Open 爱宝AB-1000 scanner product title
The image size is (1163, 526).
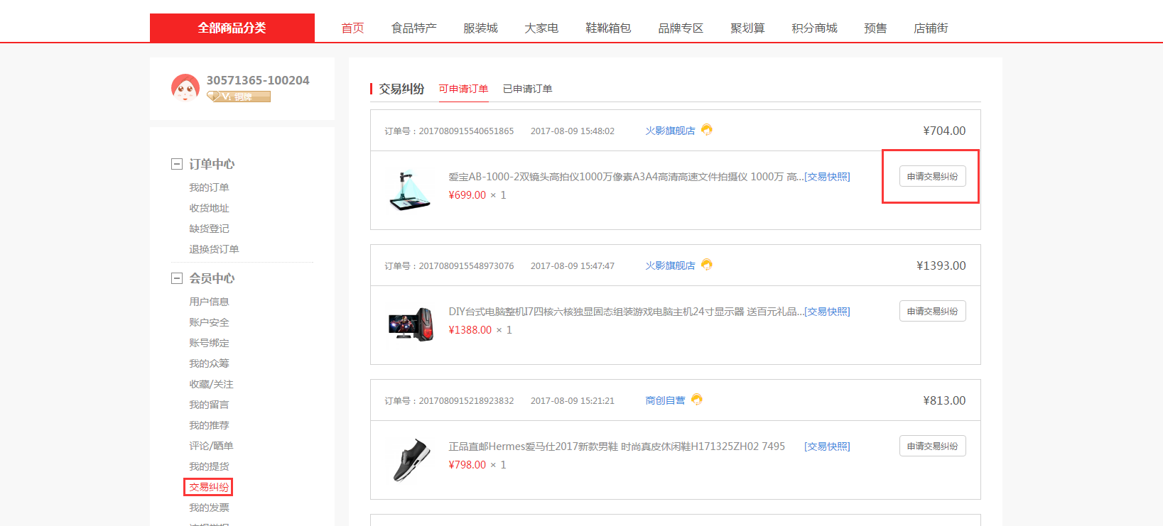626,177
